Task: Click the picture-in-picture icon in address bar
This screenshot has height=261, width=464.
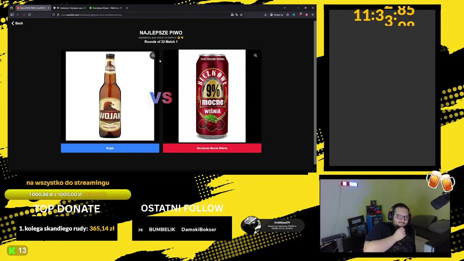Action: pyautogui.click(x=232, y=15)
